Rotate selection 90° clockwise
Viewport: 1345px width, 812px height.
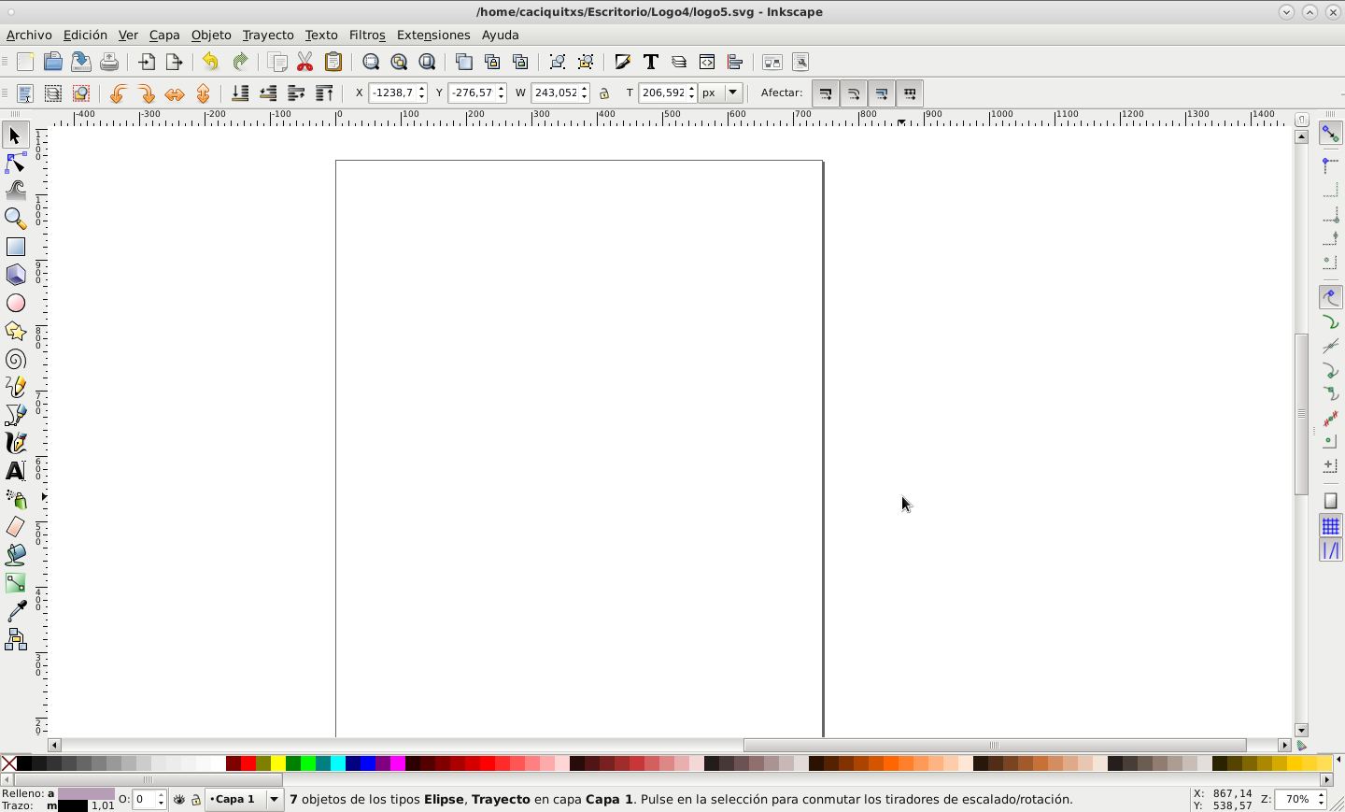[147, 93]
